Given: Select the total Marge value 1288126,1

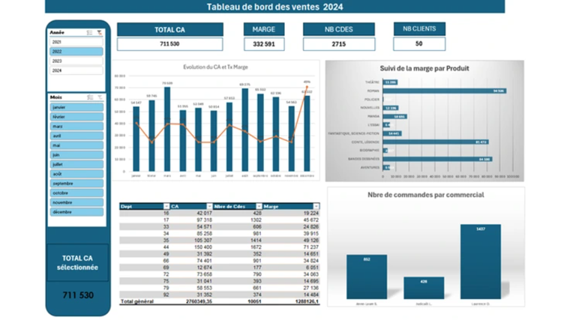Looking at the screenshot, I should [307, 301].
